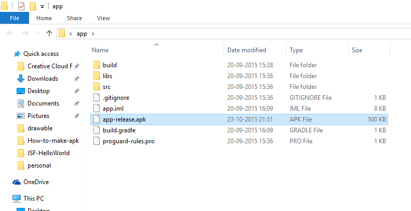Open Creative Cloud F in Quick access
Viewport: 411px width, 211px height.
(x=50, y=66)
